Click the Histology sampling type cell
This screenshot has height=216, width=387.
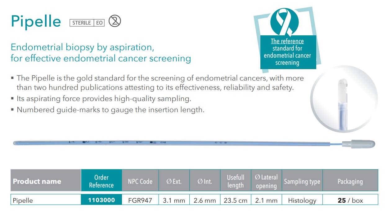pos(302,200)
